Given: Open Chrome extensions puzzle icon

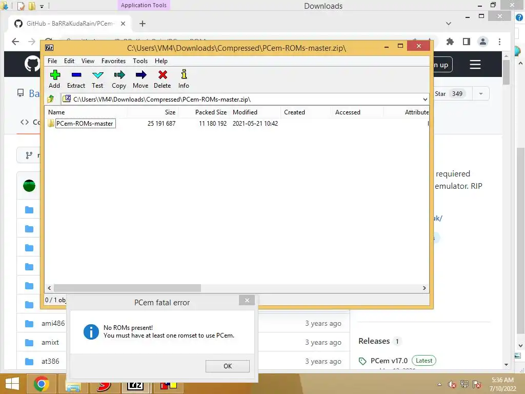Looking at the screenshot, I should pos(450,42).
